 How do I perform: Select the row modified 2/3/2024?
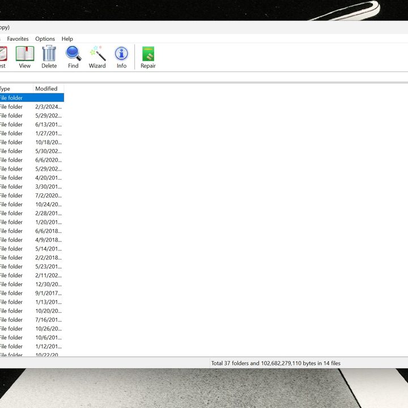[x=32, y=107]
